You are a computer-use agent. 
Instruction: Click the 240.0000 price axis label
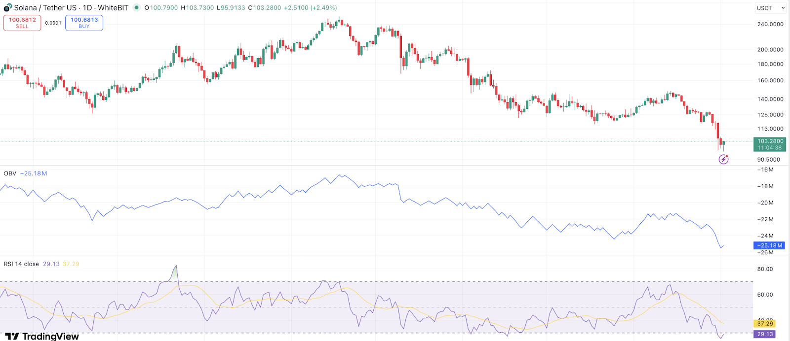(770, 24)
